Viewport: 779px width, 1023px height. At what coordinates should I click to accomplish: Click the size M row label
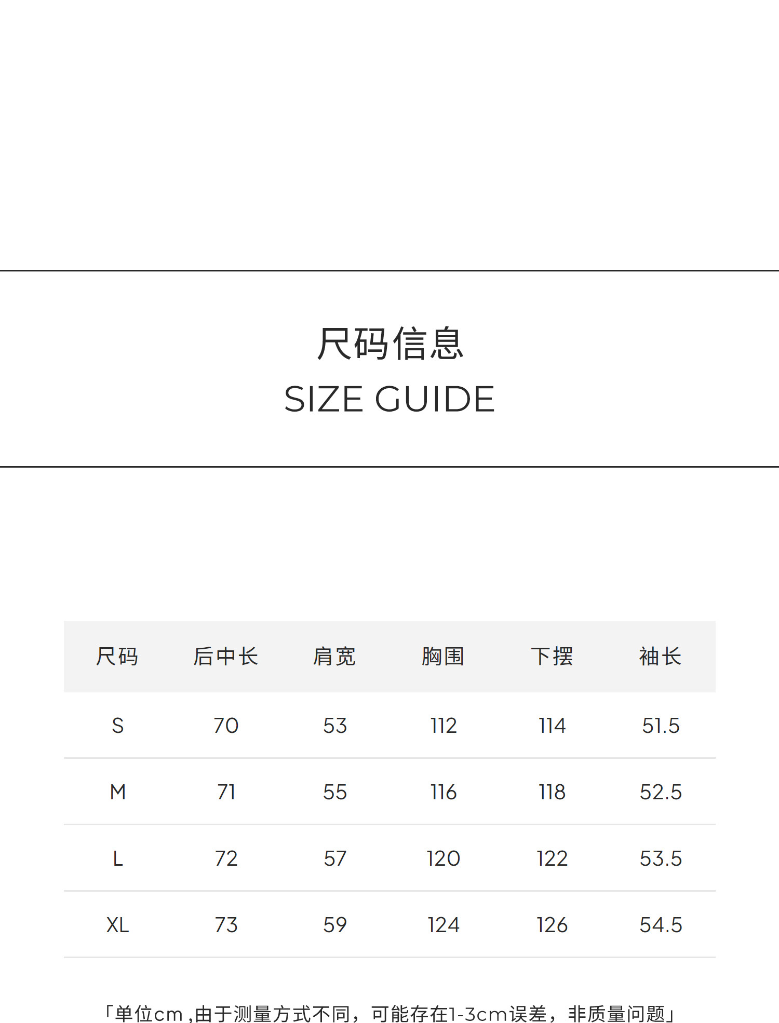tap(118, 792)
